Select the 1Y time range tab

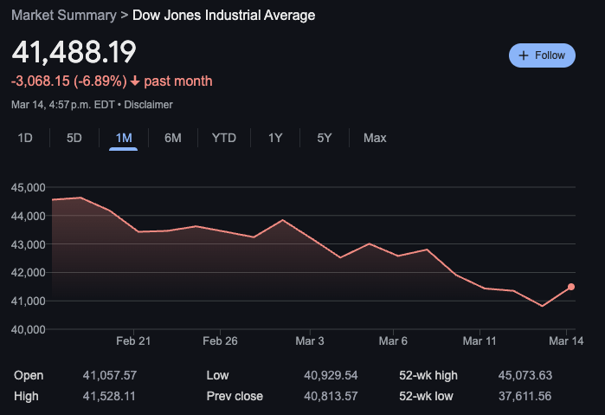(x=275, y=138)
